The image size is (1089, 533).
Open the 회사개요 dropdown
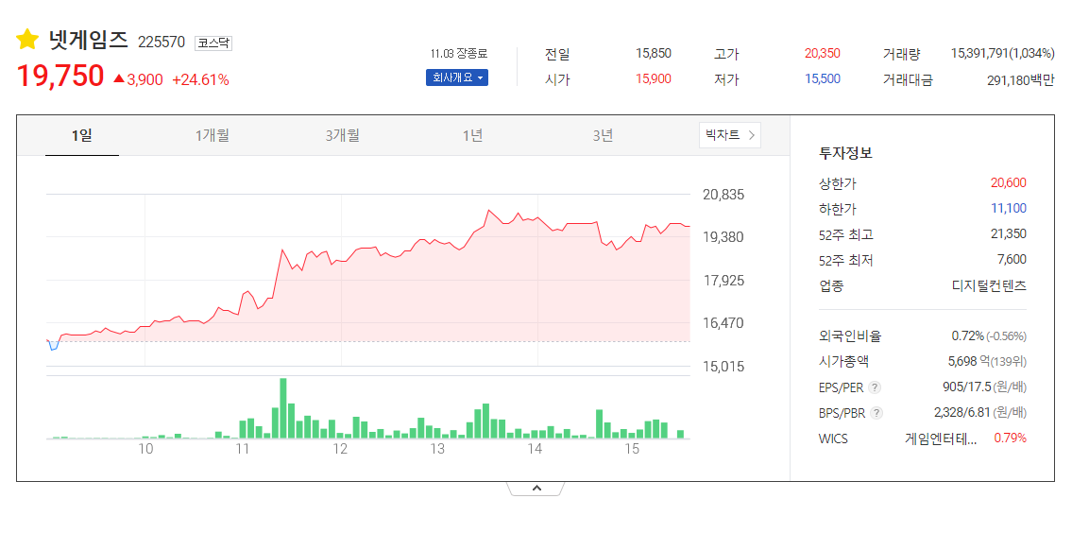tap(456, 77)
